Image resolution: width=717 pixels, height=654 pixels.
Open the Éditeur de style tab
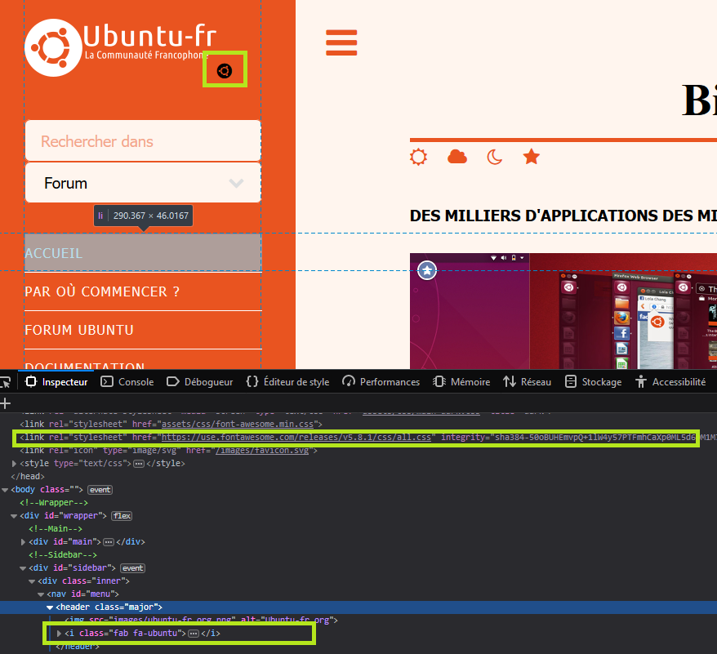[x=287, y=382]
